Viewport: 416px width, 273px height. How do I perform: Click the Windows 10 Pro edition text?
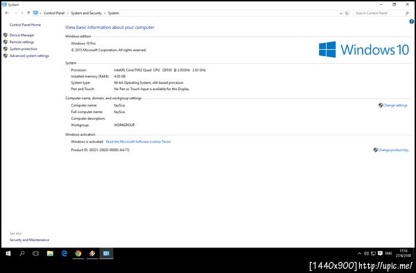point(83,43)
